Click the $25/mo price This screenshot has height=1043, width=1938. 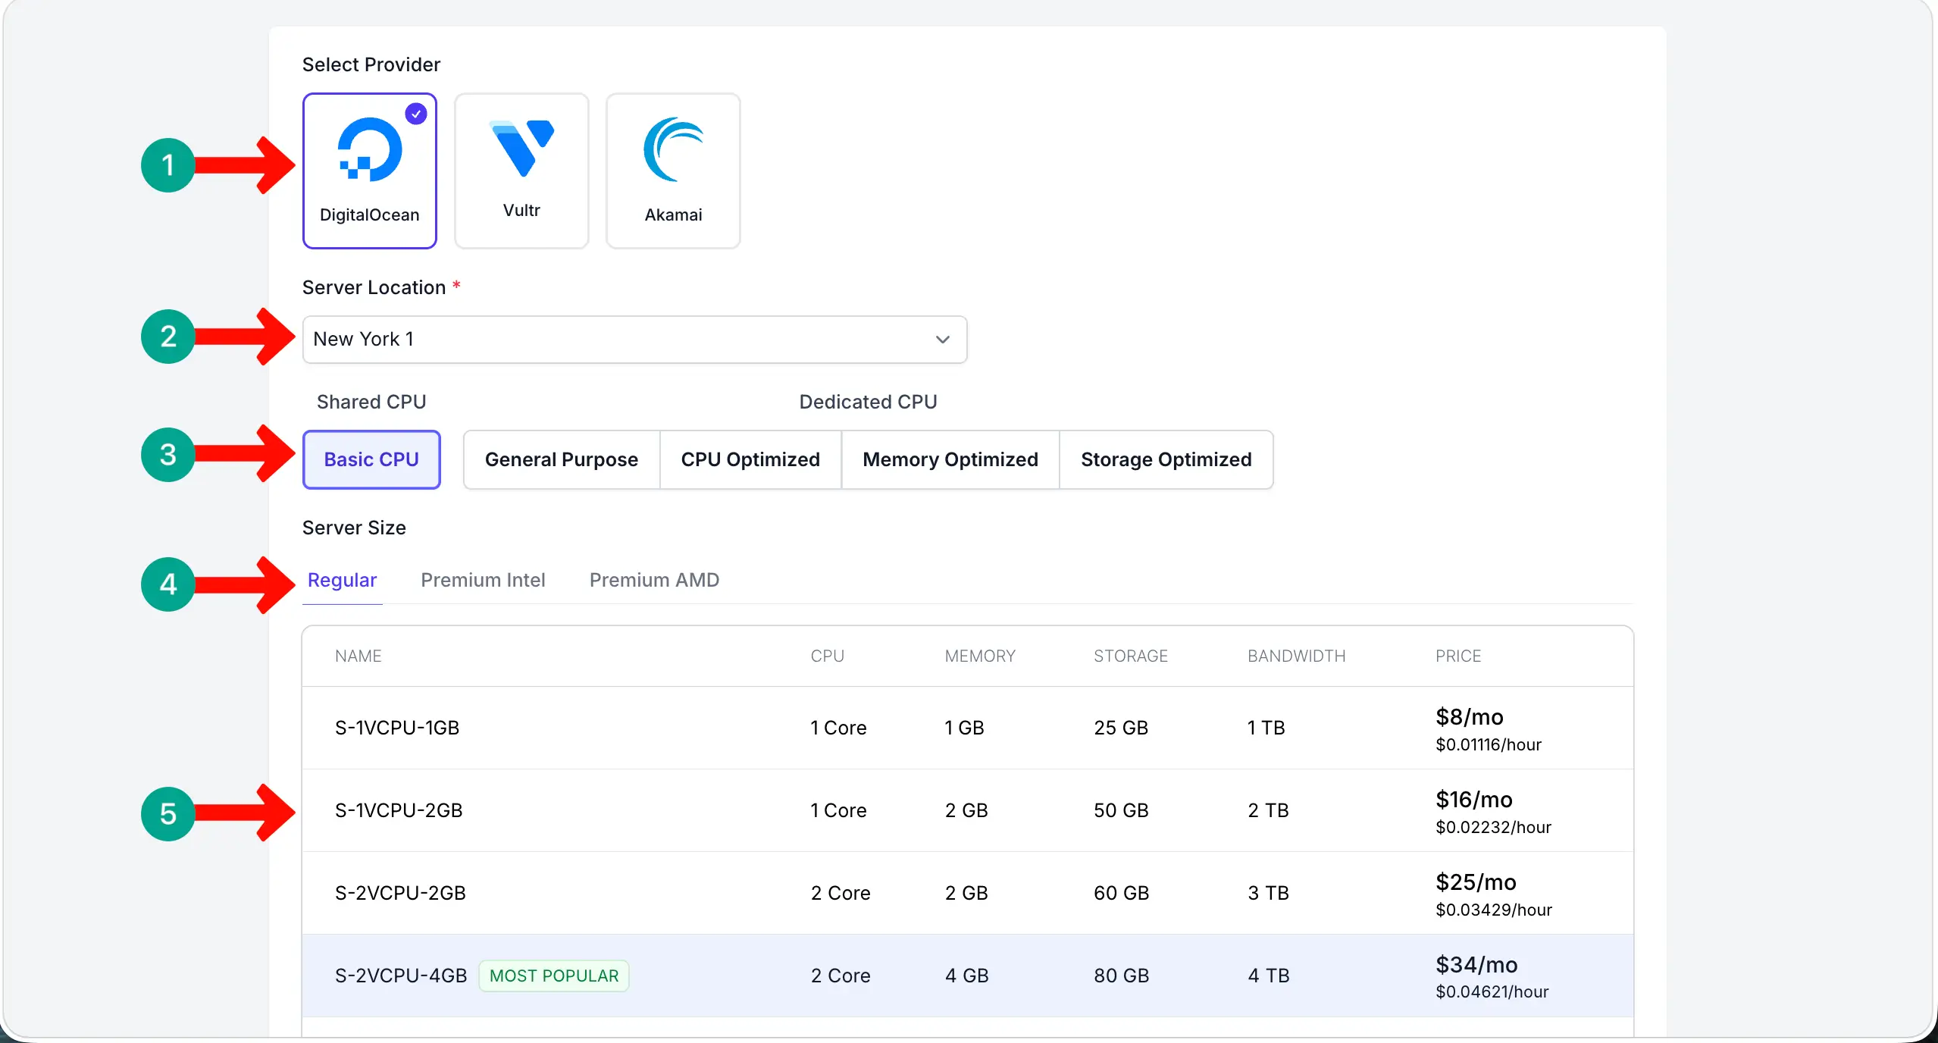click(1476, 882)
